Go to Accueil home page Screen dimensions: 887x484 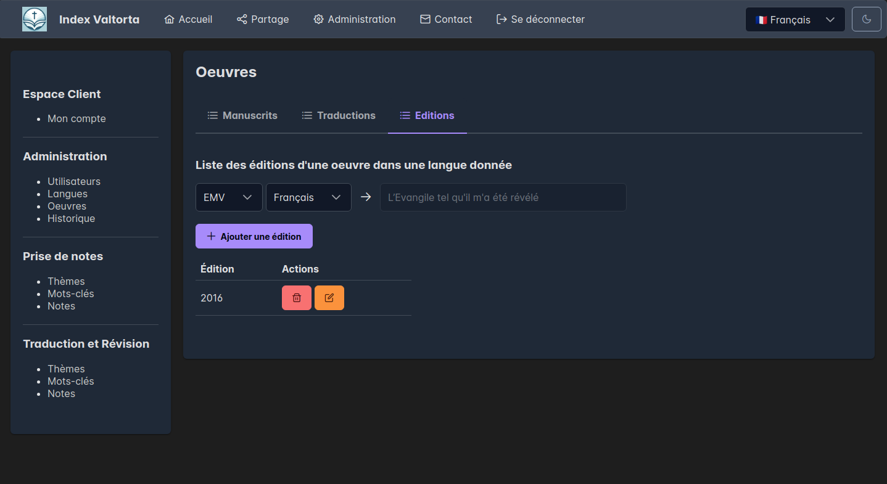click(188, 19)
